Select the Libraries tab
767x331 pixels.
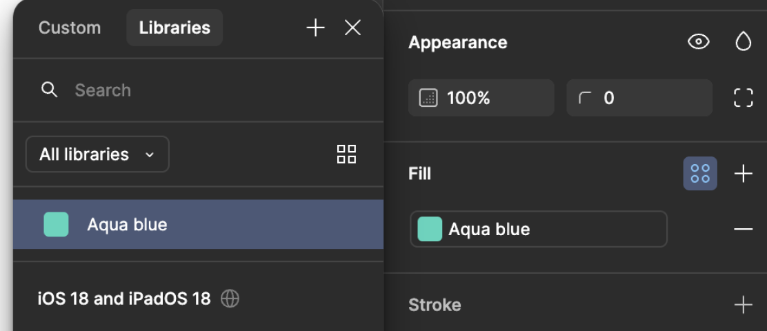(175, 28)
